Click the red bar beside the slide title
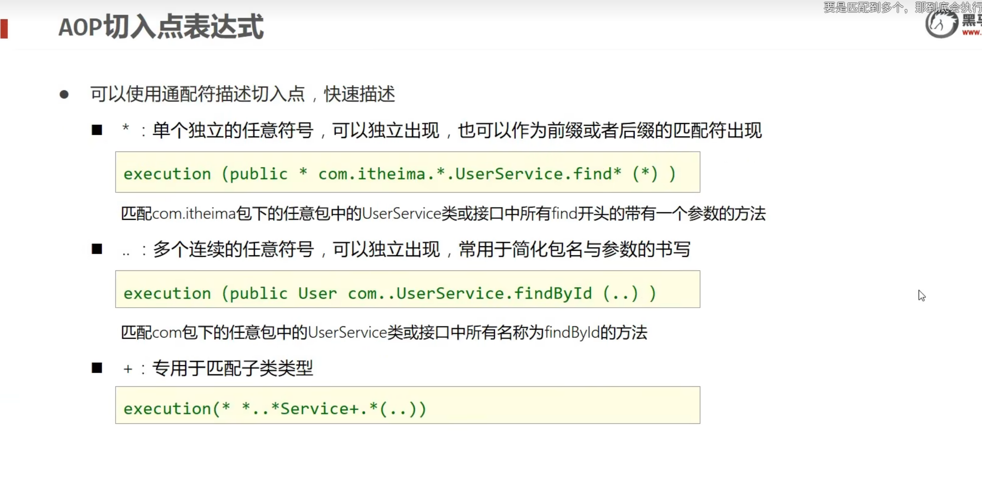This screenshot has width=982, height=502. pos(5,29)
